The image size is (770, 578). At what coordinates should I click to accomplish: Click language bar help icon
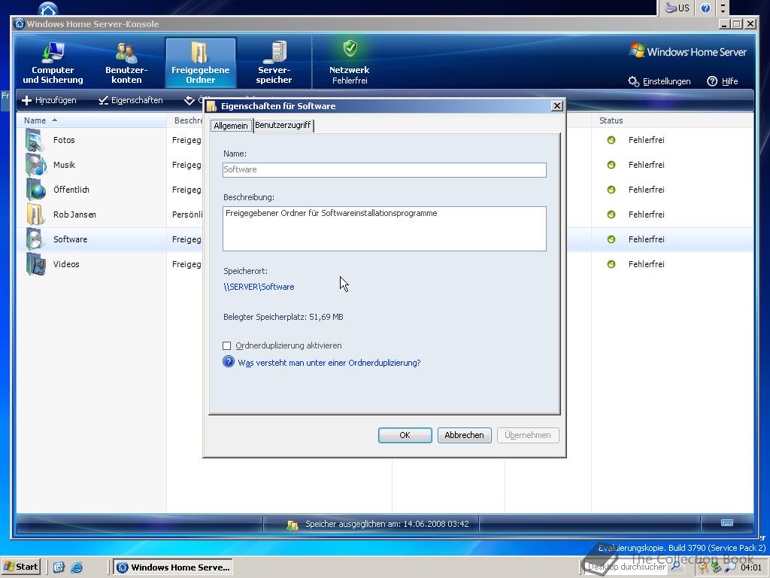(x=705, y=8)
